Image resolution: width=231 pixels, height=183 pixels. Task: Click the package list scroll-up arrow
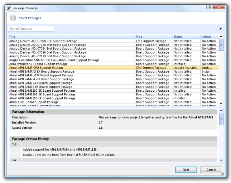pyautogui.click(x=221, y=36)
